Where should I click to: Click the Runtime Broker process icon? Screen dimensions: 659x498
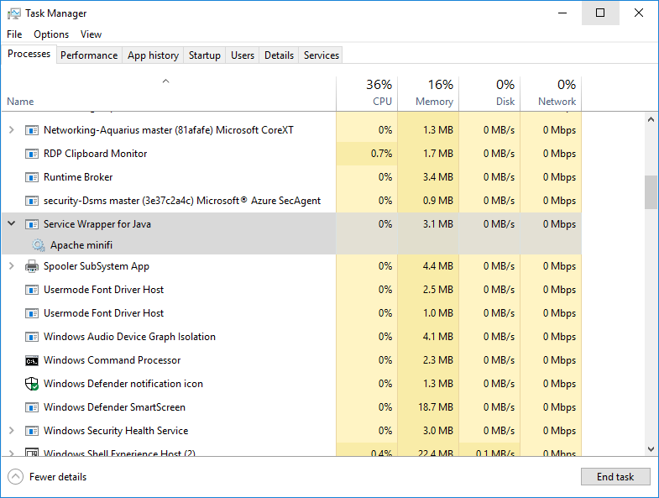[x=32, y=177]
